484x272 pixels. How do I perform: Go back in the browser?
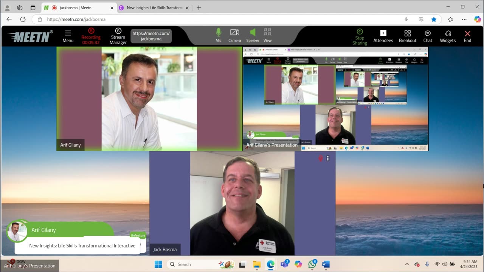tap(9, 19)
